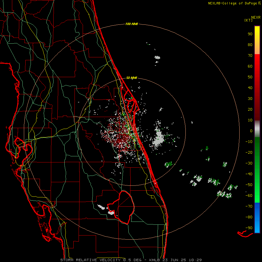Click the '20' value on velocity scale

250,109
